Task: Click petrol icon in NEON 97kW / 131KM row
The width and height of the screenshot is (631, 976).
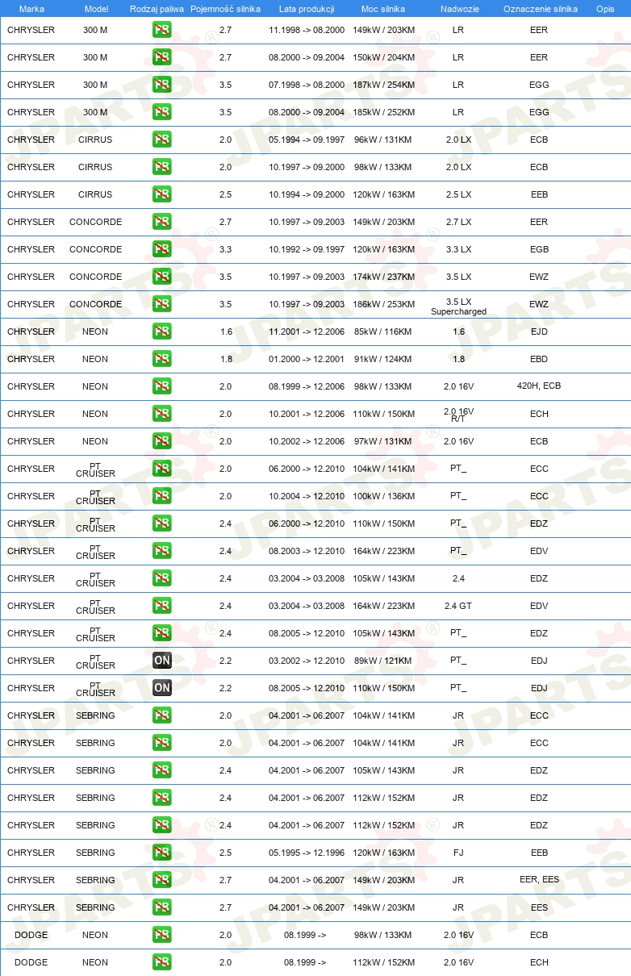Action: [x=162, y=441]
